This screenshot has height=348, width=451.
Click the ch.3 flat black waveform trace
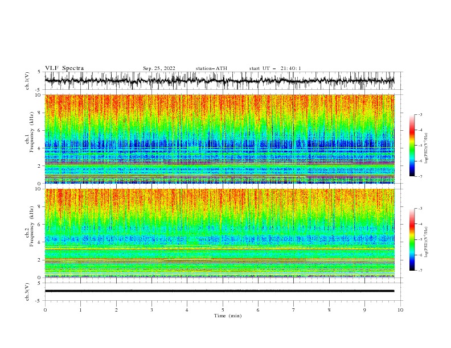tap(219, 291)
